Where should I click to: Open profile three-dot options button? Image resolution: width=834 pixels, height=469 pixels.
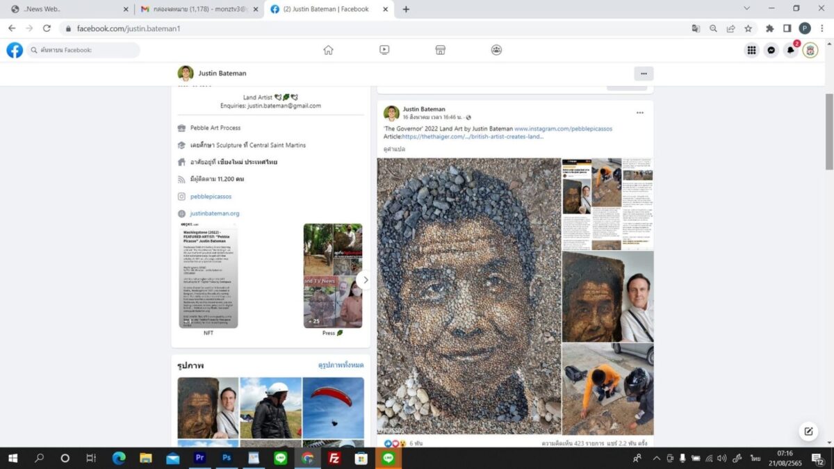click(x=644, y=74)
